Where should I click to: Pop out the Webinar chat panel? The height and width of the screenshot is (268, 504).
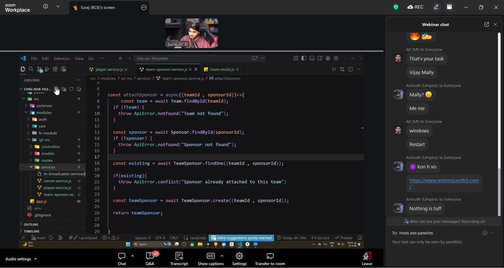click(x=487, y=24)
